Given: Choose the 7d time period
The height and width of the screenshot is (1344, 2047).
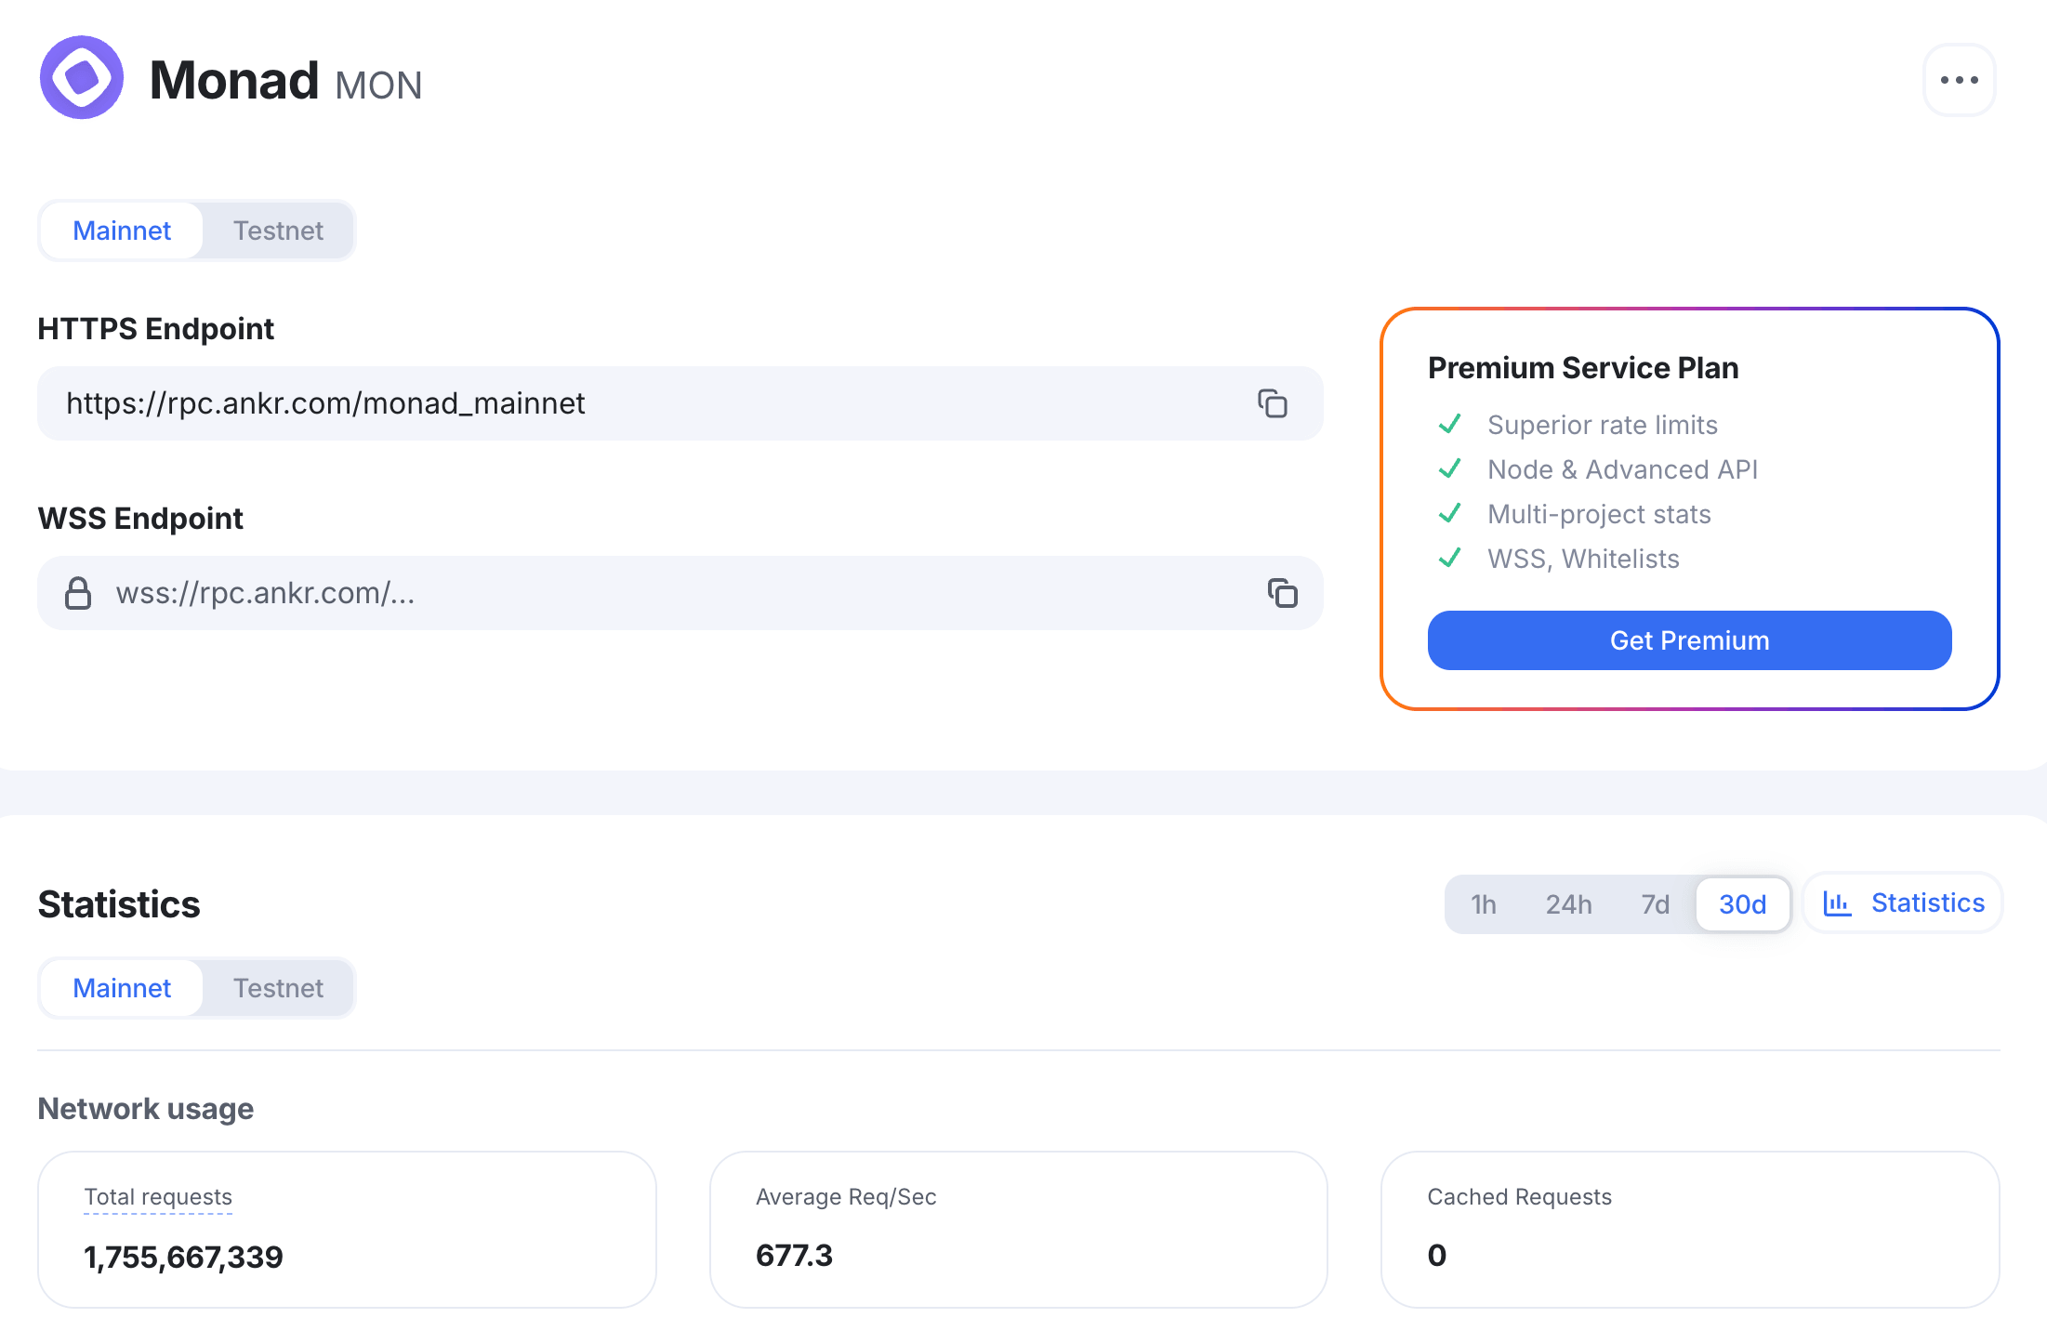Looking at the screenshot, I should tap(1655, 903).
